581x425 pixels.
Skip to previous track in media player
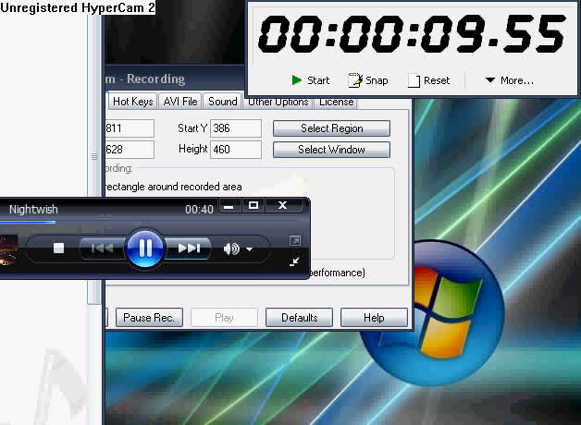point(102,249)
